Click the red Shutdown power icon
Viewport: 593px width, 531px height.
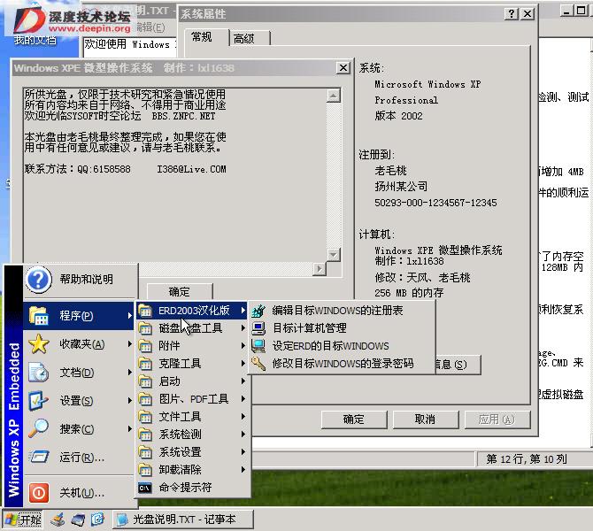(39, 493)
